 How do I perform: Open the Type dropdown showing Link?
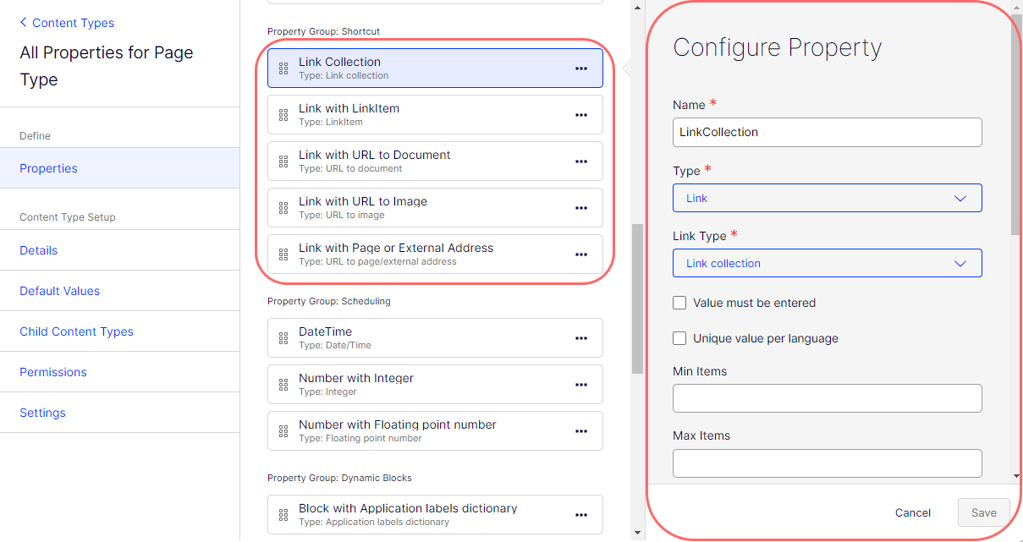click(x=828, y=198)
